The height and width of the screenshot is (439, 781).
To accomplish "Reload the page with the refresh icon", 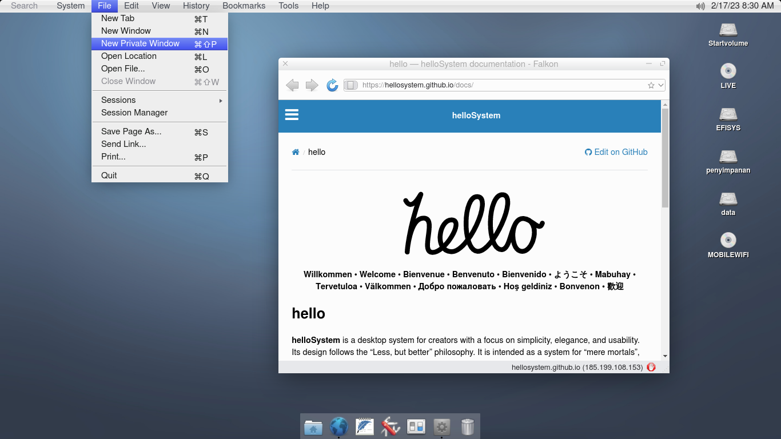I will [x=332, y=85].
